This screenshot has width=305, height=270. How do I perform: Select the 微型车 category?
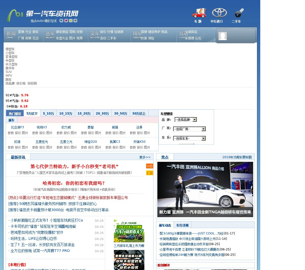click(10, 49)
